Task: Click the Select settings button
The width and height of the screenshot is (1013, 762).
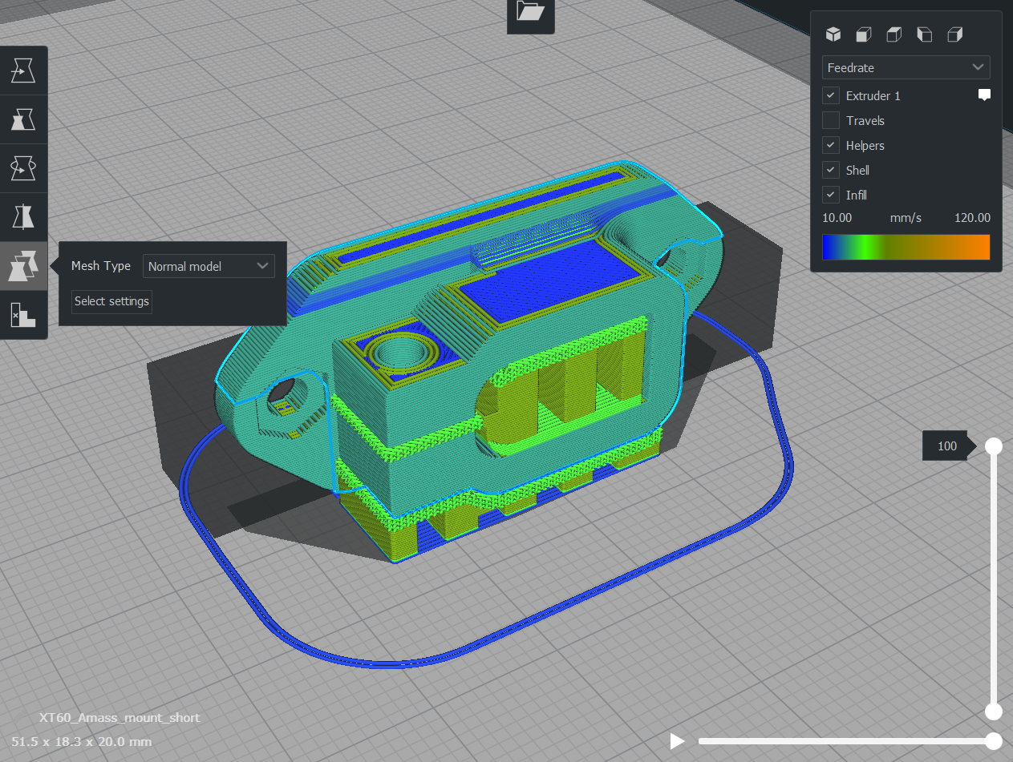Action: [x=111, y=301]
